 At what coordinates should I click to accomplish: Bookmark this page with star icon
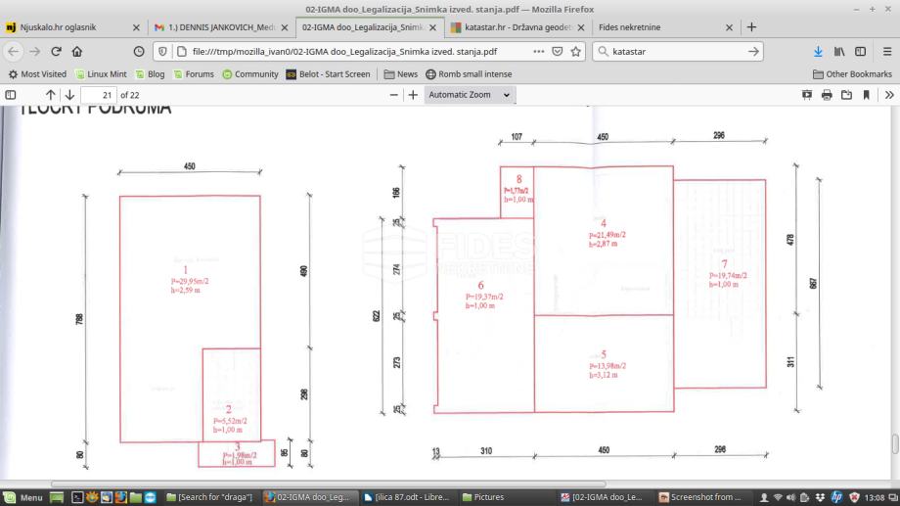coord(576,51)
